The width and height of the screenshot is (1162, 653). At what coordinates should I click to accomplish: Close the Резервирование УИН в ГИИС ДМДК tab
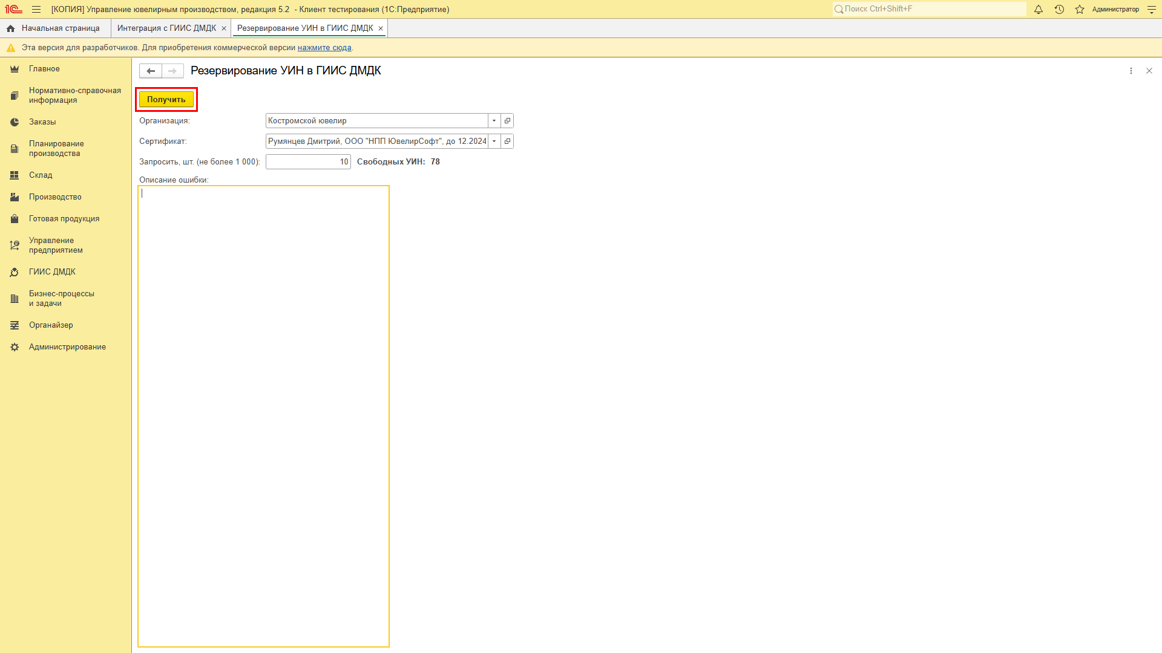[381, 28]
